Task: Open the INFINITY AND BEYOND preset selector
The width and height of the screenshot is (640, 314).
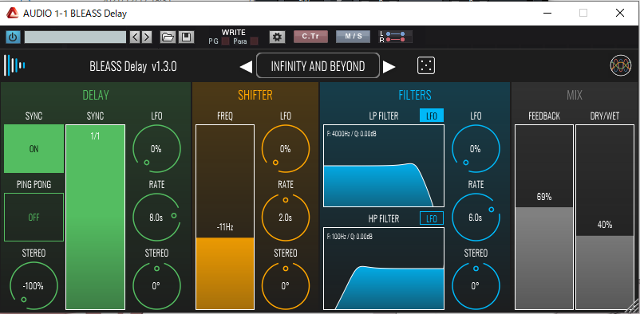Action: click(318, 65)
